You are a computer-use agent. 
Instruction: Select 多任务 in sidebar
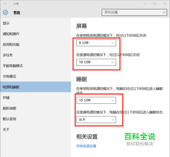(35, 55)
